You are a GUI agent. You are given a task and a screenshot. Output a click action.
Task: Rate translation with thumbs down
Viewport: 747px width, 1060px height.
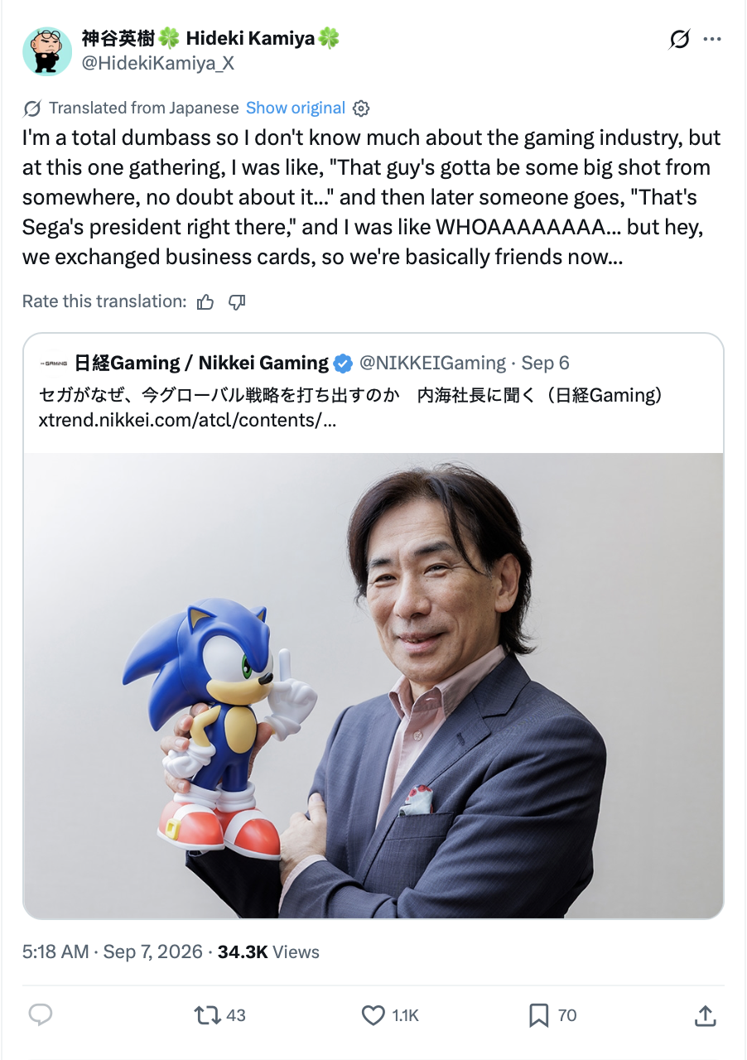click(x=237, y=302)
